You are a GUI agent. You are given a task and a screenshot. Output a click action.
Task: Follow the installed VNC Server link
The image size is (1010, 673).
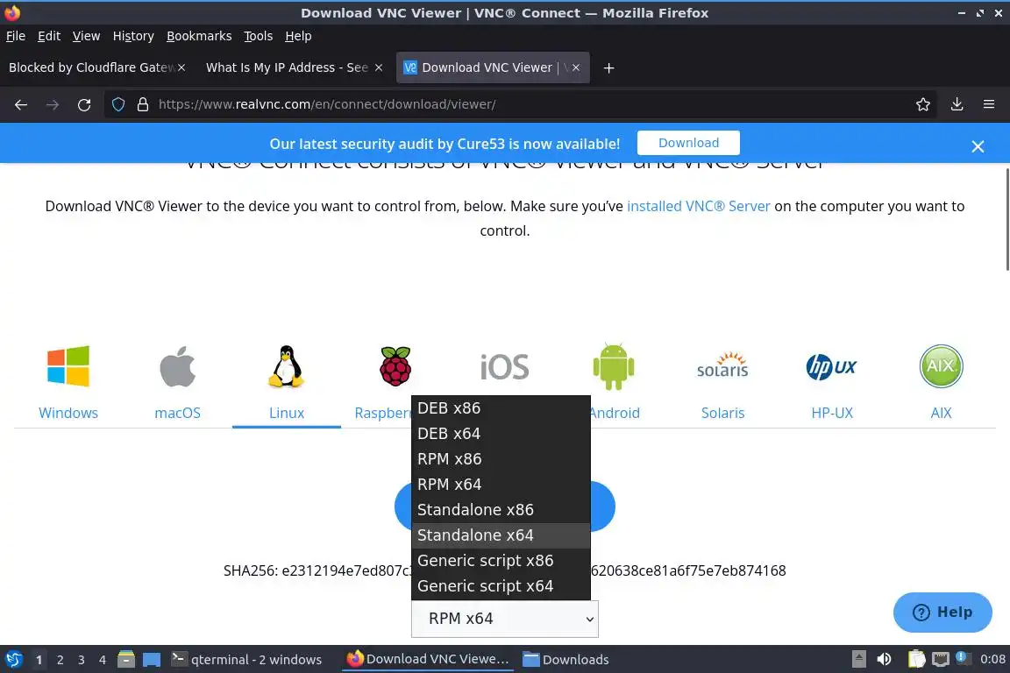pos(698,206)
